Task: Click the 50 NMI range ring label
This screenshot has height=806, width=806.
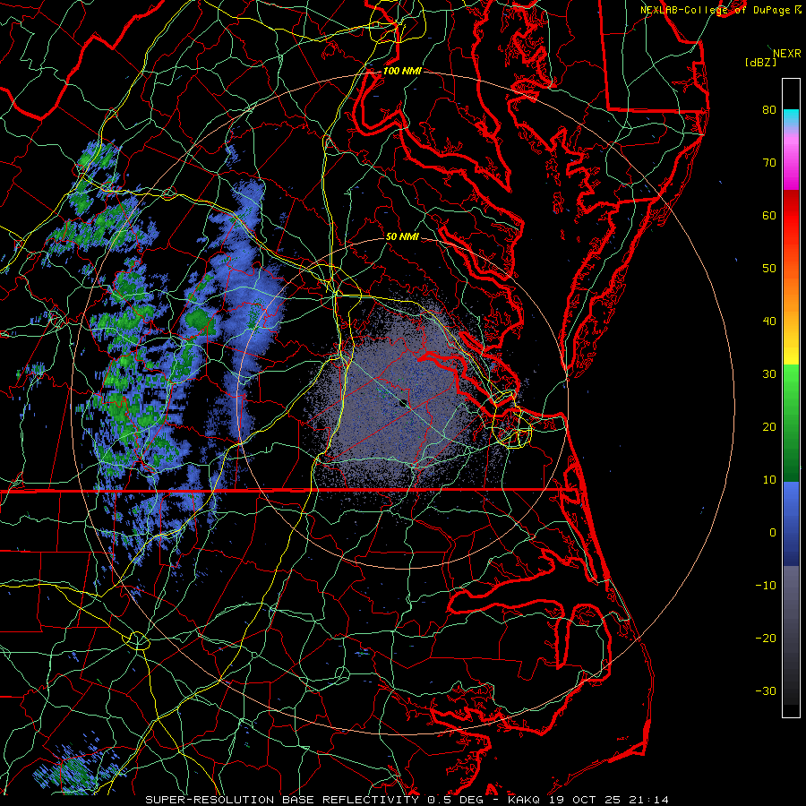Action: point(402,236)
